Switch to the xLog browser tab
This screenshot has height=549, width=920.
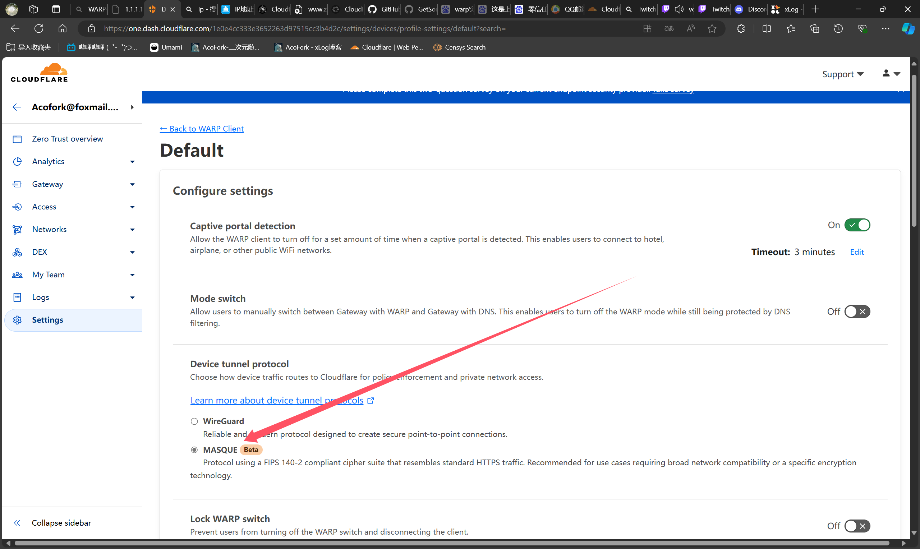pos(786,9)
